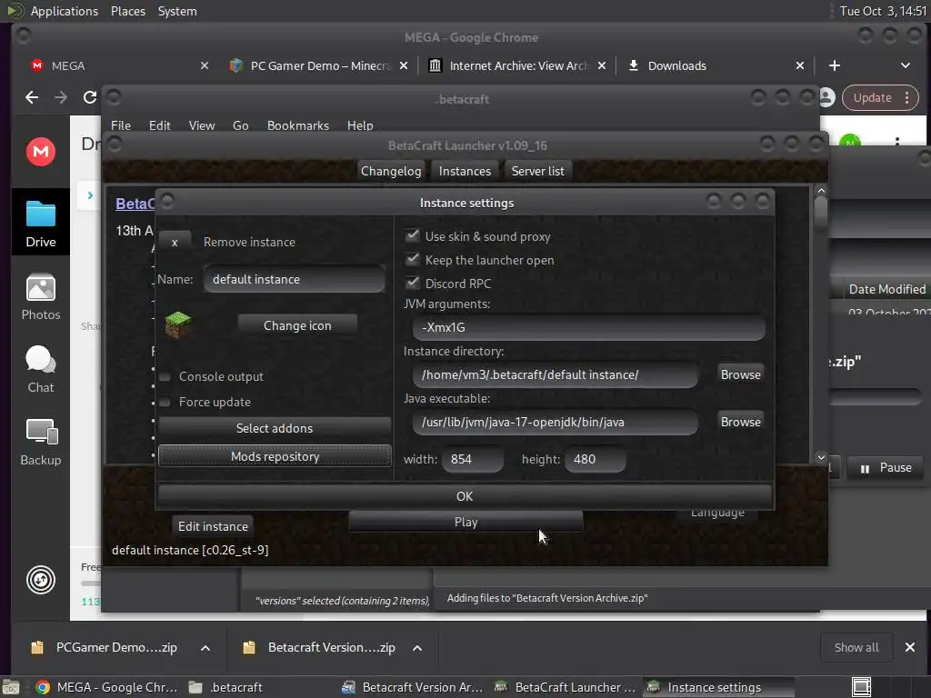The height and width of the screenshot is (698, 931).
Task: Open the Chrome tab search dropdown
Action: [905, 65]
